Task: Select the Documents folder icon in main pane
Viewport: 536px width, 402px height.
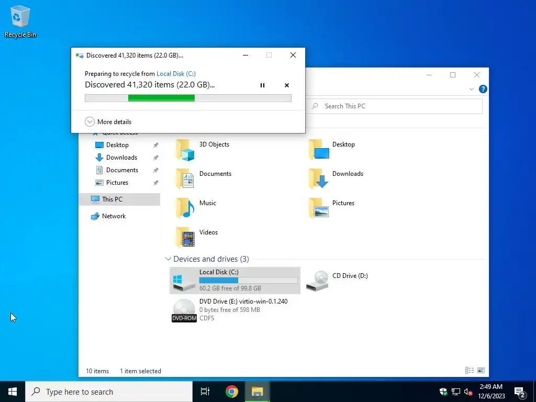Action: click(185, 179)
